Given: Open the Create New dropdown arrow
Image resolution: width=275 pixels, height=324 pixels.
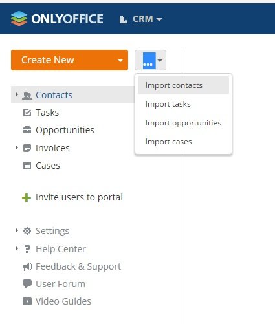Looking at the screenshot, I should (x=120, y=60).
